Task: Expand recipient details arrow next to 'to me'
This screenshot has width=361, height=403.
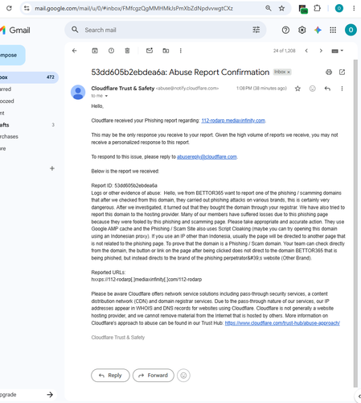Action: point(106,96)
